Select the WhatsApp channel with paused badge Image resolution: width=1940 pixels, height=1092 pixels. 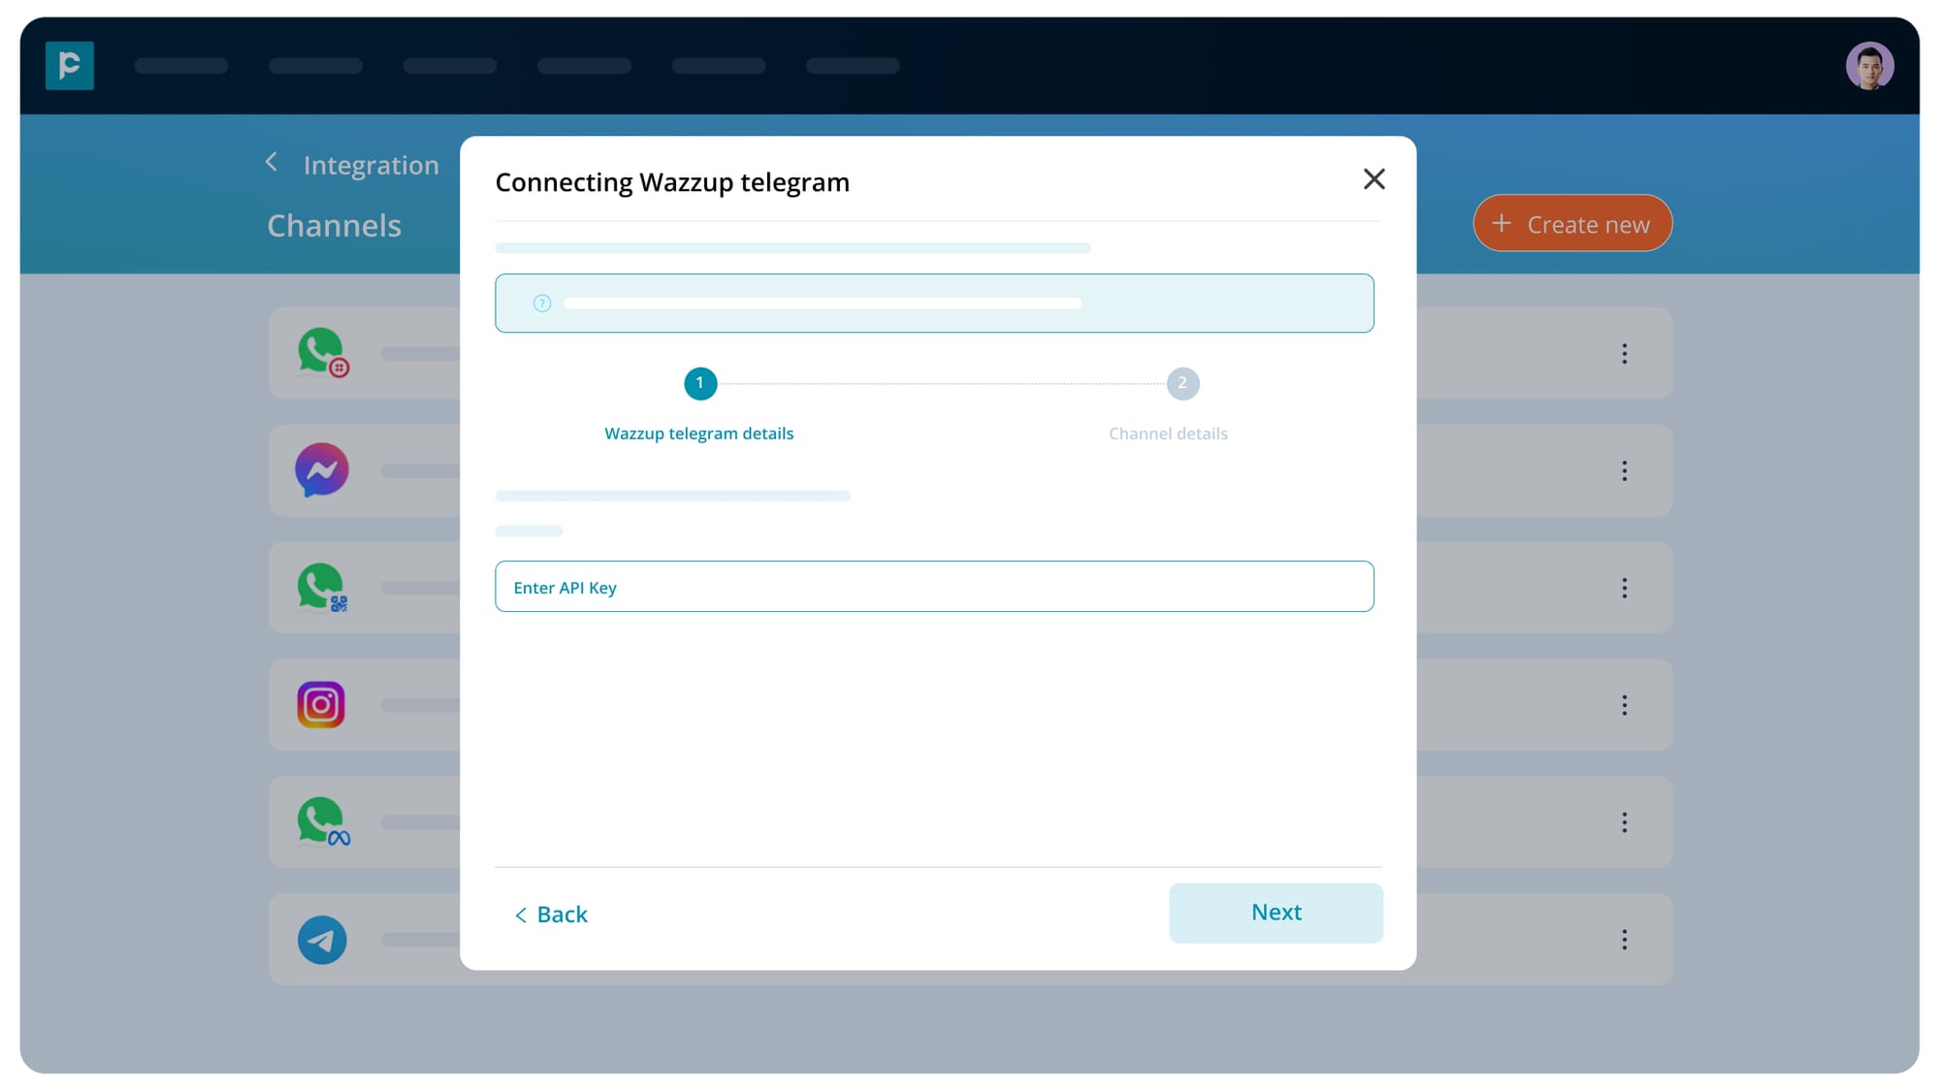pos(321,353)
